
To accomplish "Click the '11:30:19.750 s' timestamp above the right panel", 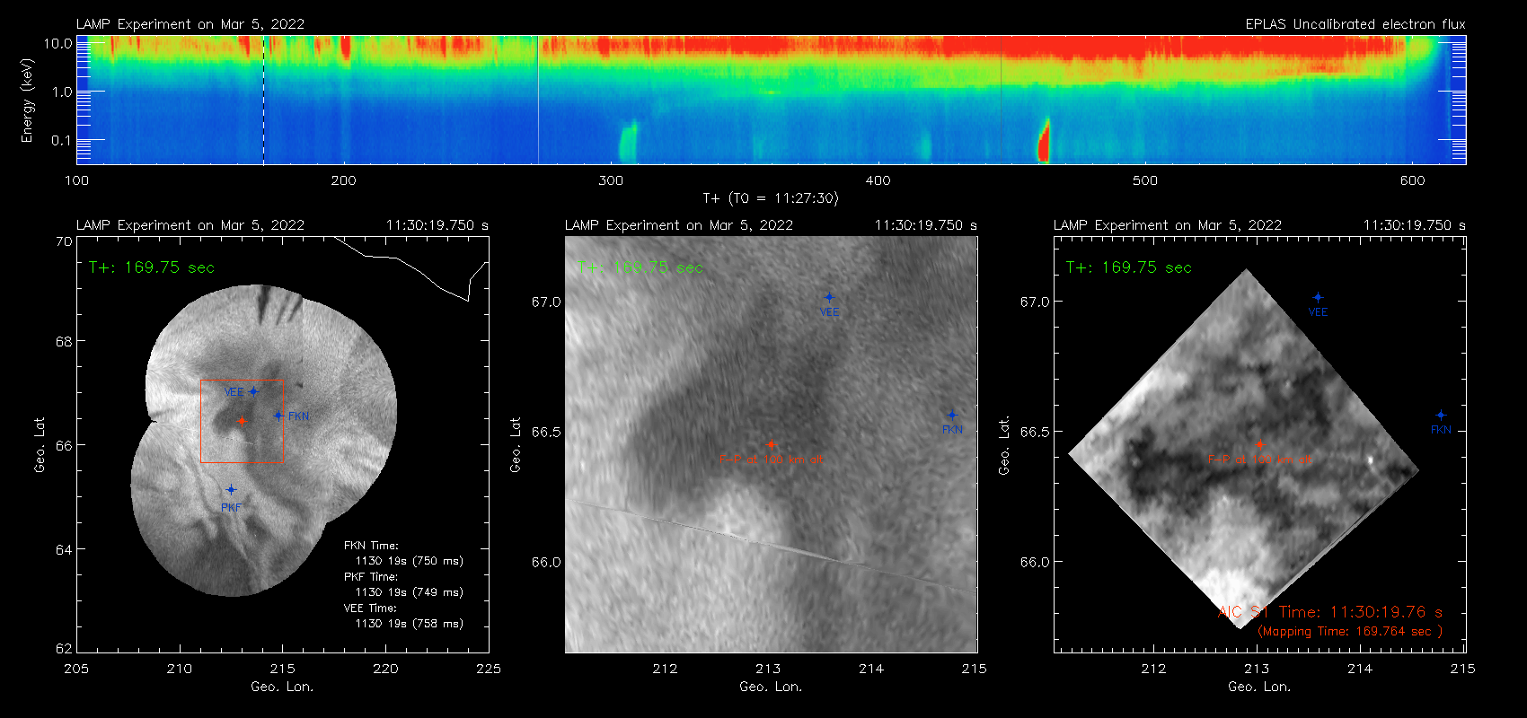I will (1415, 225).
